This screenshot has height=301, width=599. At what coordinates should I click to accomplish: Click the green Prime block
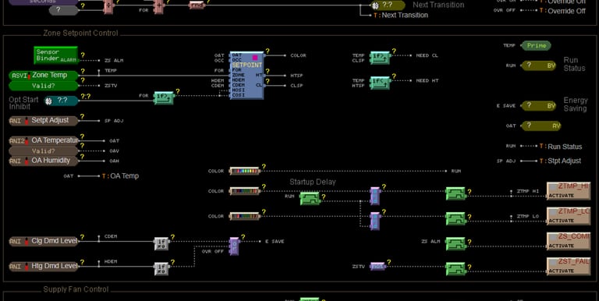(537, 45)
